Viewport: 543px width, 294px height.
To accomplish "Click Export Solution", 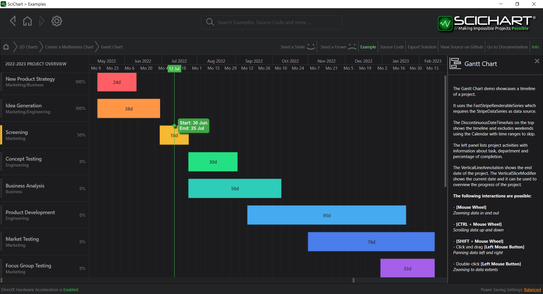I will click(421, 47).
